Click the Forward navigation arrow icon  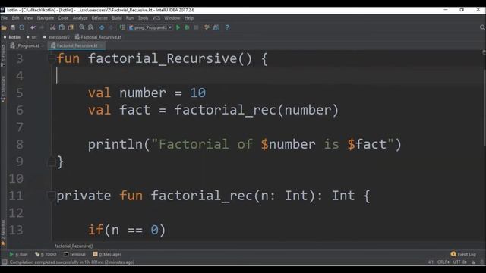click(x=110, y=27)
